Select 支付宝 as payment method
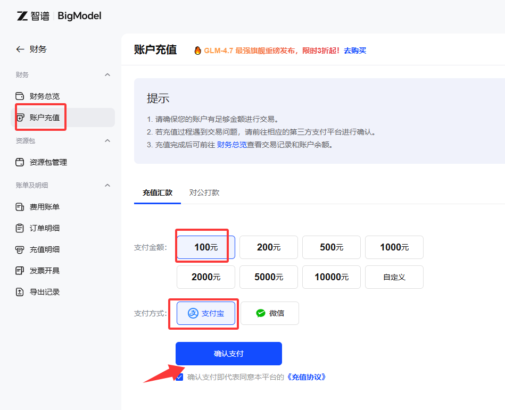505x410 pixels. point(206,313)
